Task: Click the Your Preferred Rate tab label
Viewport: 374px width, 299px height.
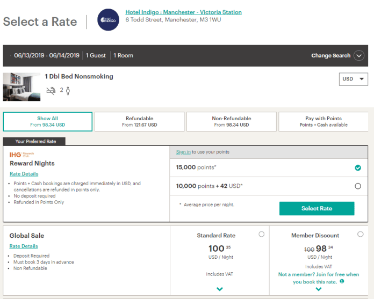Action: tap(34, 141)
